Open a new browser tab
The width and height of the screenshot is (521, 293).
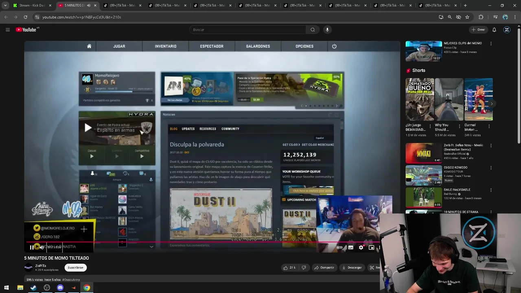[x=465, y=5]
